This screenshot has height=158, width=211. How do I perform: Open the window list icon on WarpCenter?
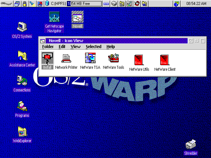click(x=17, y=4)
